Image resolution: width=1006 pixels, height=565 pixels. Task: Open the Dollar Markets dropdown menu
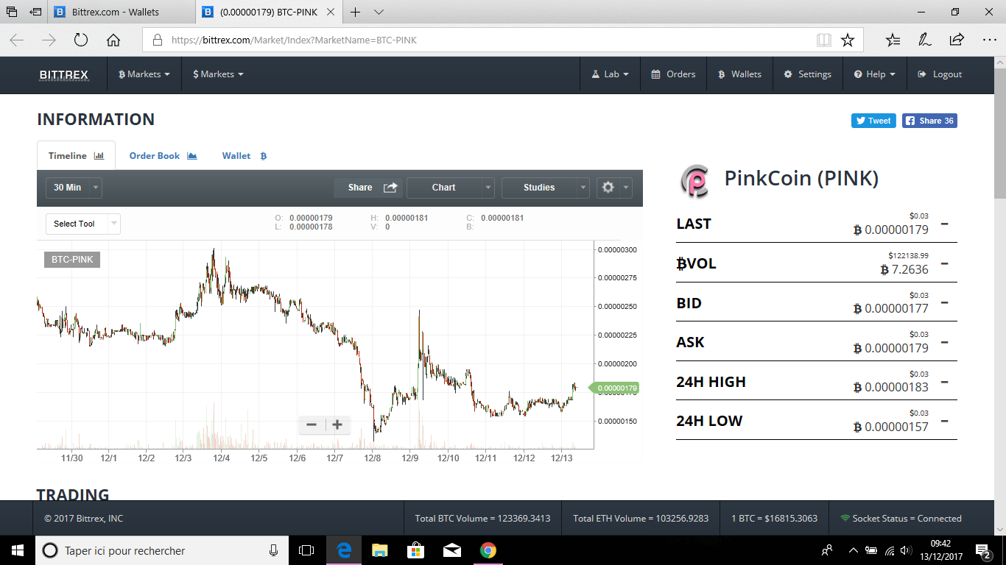[218, 74]
